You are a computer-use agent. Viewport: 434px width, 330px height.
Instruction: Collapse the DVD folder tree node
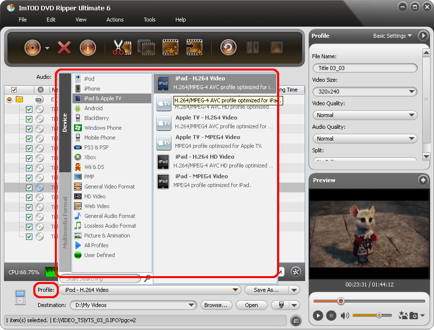tap(9, 99)
